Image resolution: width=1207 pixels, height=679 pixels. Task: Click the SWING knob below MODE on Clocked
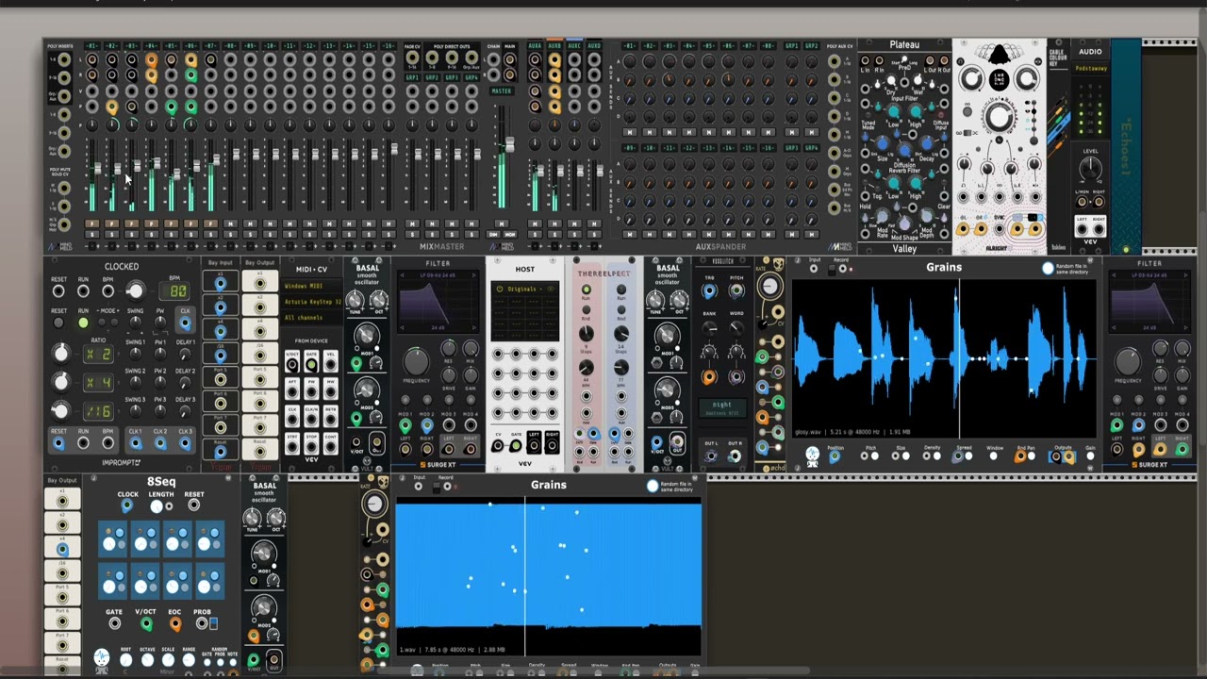(136, 323)
